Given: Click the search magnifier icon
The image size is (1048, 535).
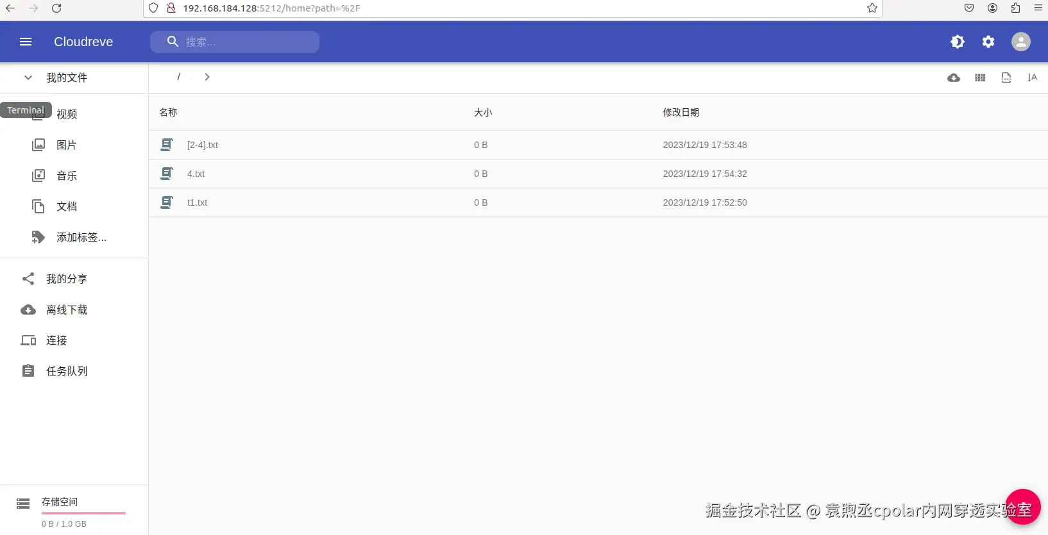Looking at the screenshot, I should (173, 42).
